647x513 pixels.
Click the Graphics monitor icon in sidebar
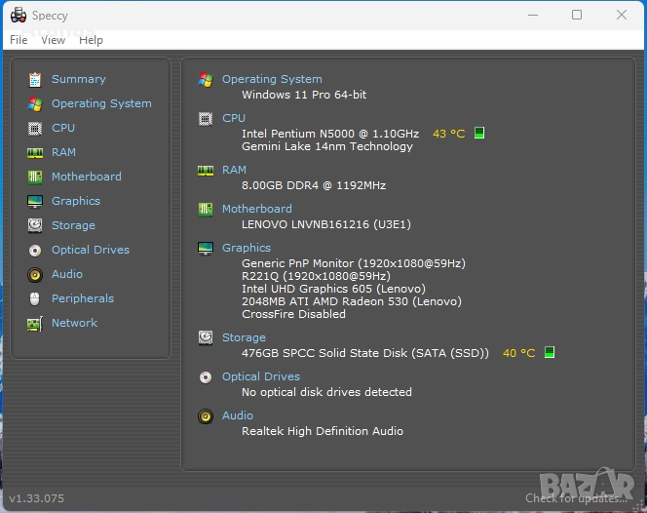click(35, 202)
